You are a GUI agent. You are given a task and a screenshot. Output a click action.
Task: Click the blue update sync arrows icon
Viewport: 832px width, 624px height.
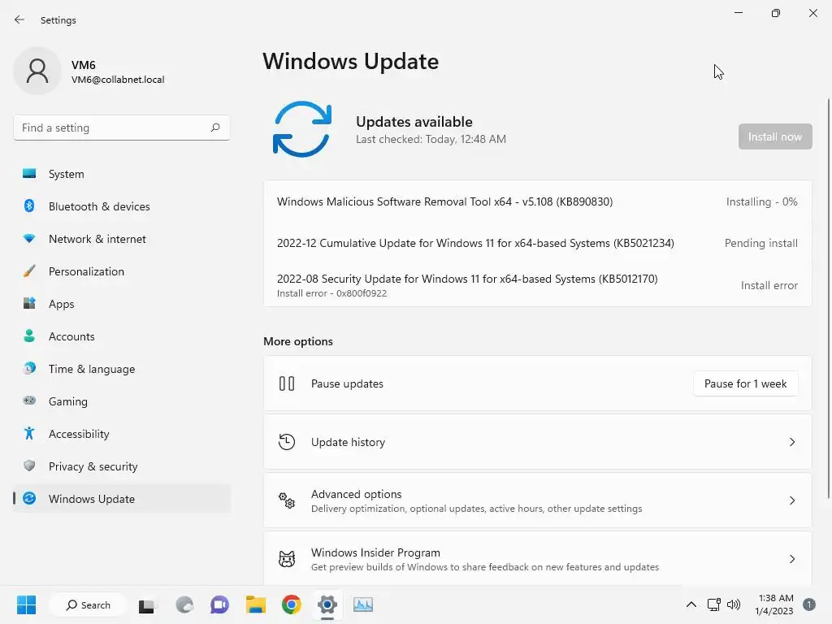[302, 129]
